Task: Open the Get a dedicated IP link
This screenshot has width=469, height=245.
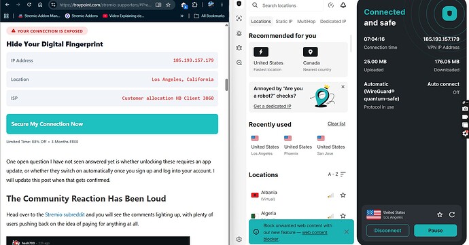Action: (272, 107)
